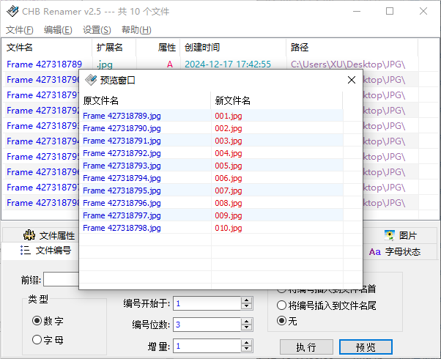Click the 增量 input field
The height and width of the screenshot is (359, 441).
207,346
